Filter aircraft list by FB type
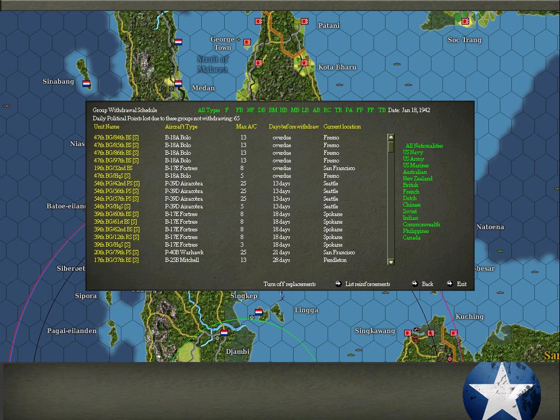Screen dimensions: 560x420 coord(240,110)
